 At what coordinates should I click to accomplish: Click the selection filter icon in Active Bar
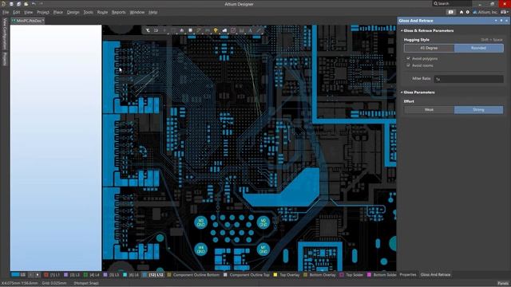pyautogui.click(x=148, y=30)
